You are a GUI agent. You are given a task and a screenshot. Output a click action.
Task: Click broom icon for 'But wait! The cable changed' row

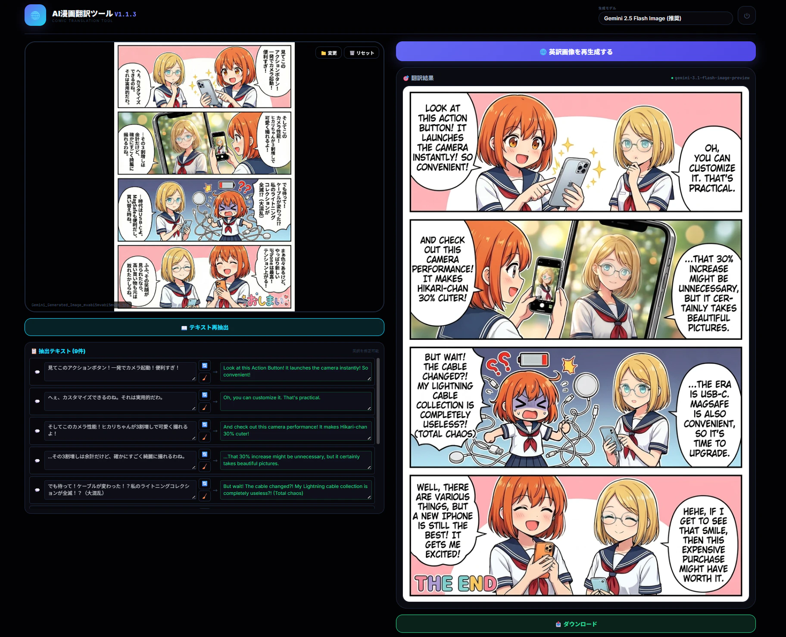pos(205,496)
